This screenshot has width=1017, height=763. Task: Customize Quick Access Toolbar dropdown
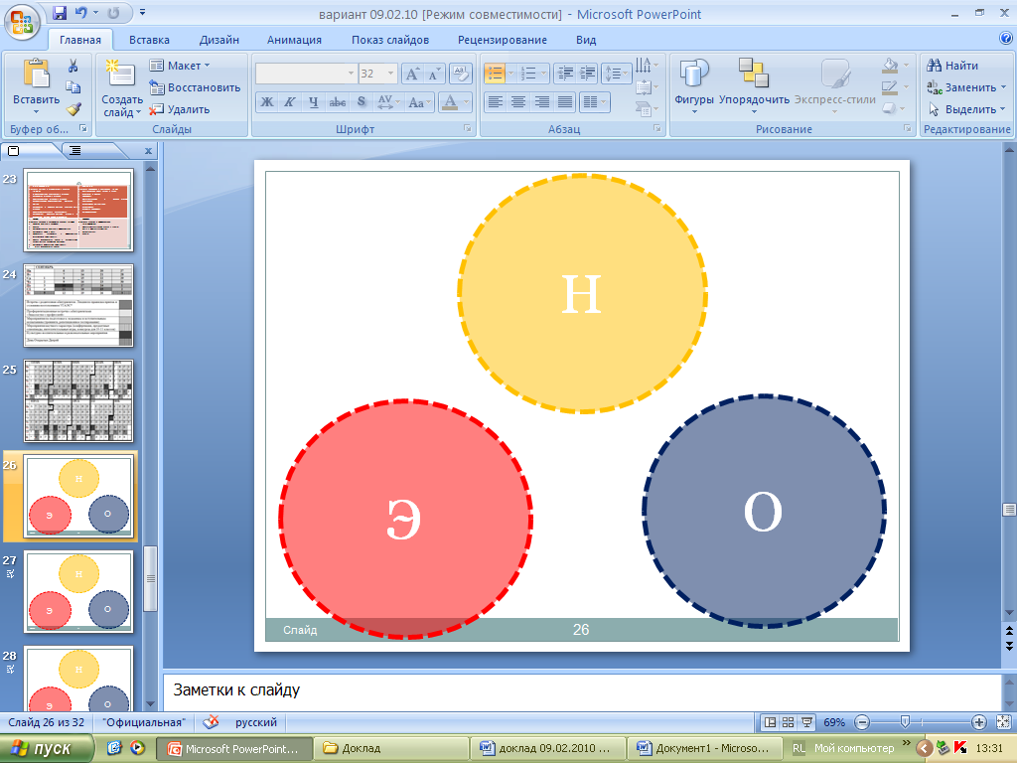pos(142,12)
